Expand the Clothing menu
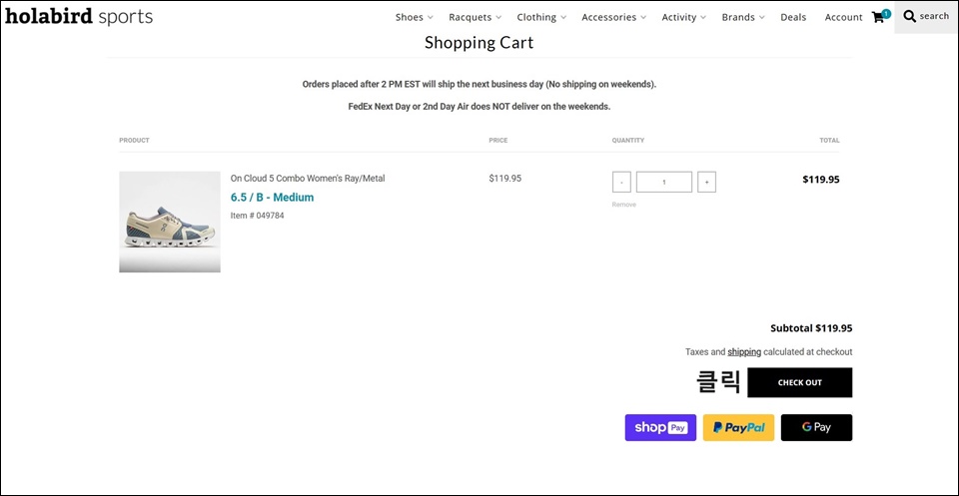 pos(541,17)
